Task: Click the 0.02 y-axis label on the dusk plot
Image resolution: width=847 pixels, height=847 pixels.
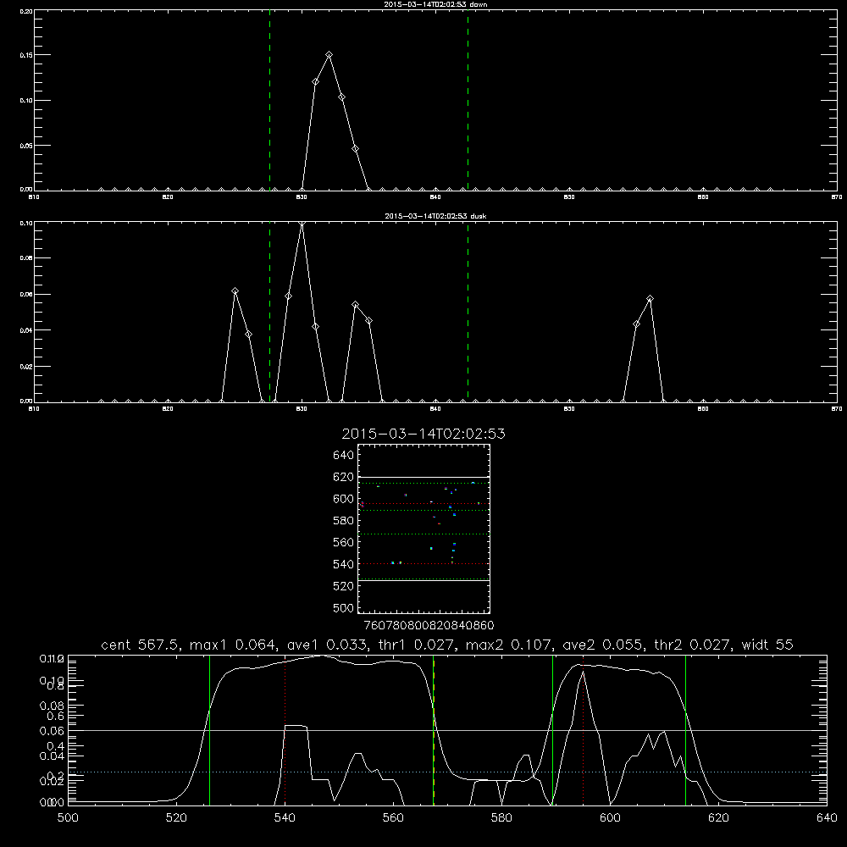Action: [26, 366]
